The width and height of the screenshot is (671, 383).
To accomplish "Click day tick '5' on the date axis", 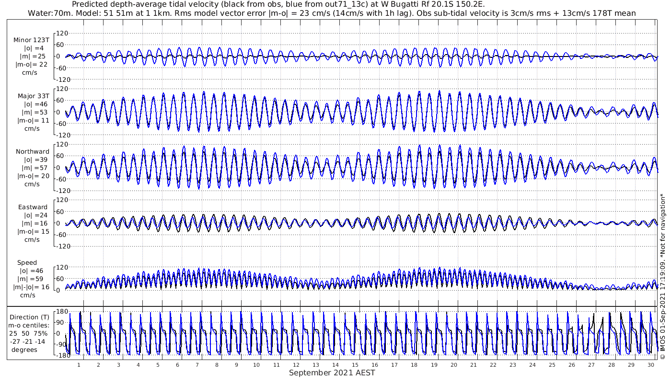I will pyautogui.click(x=158, y=365).
